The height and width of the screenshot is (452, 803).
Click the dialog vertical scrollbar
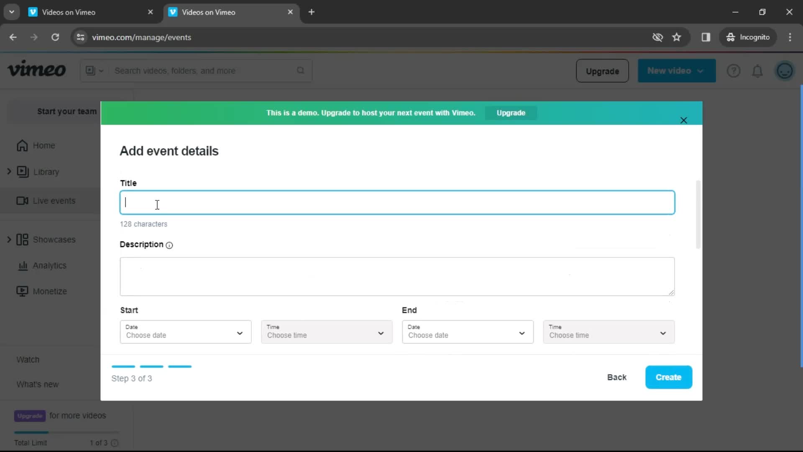(698, 214)
